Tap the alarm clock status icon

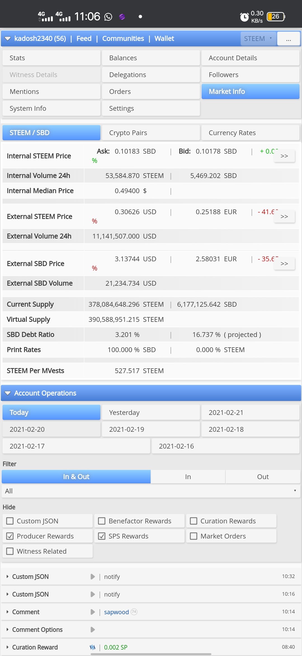click(x=244, y=17)
